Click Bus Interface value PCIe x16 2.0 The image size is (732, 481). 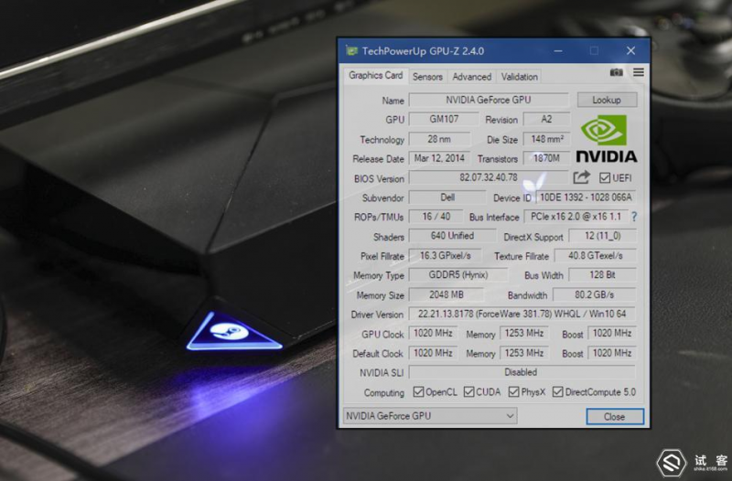point(576,217)
